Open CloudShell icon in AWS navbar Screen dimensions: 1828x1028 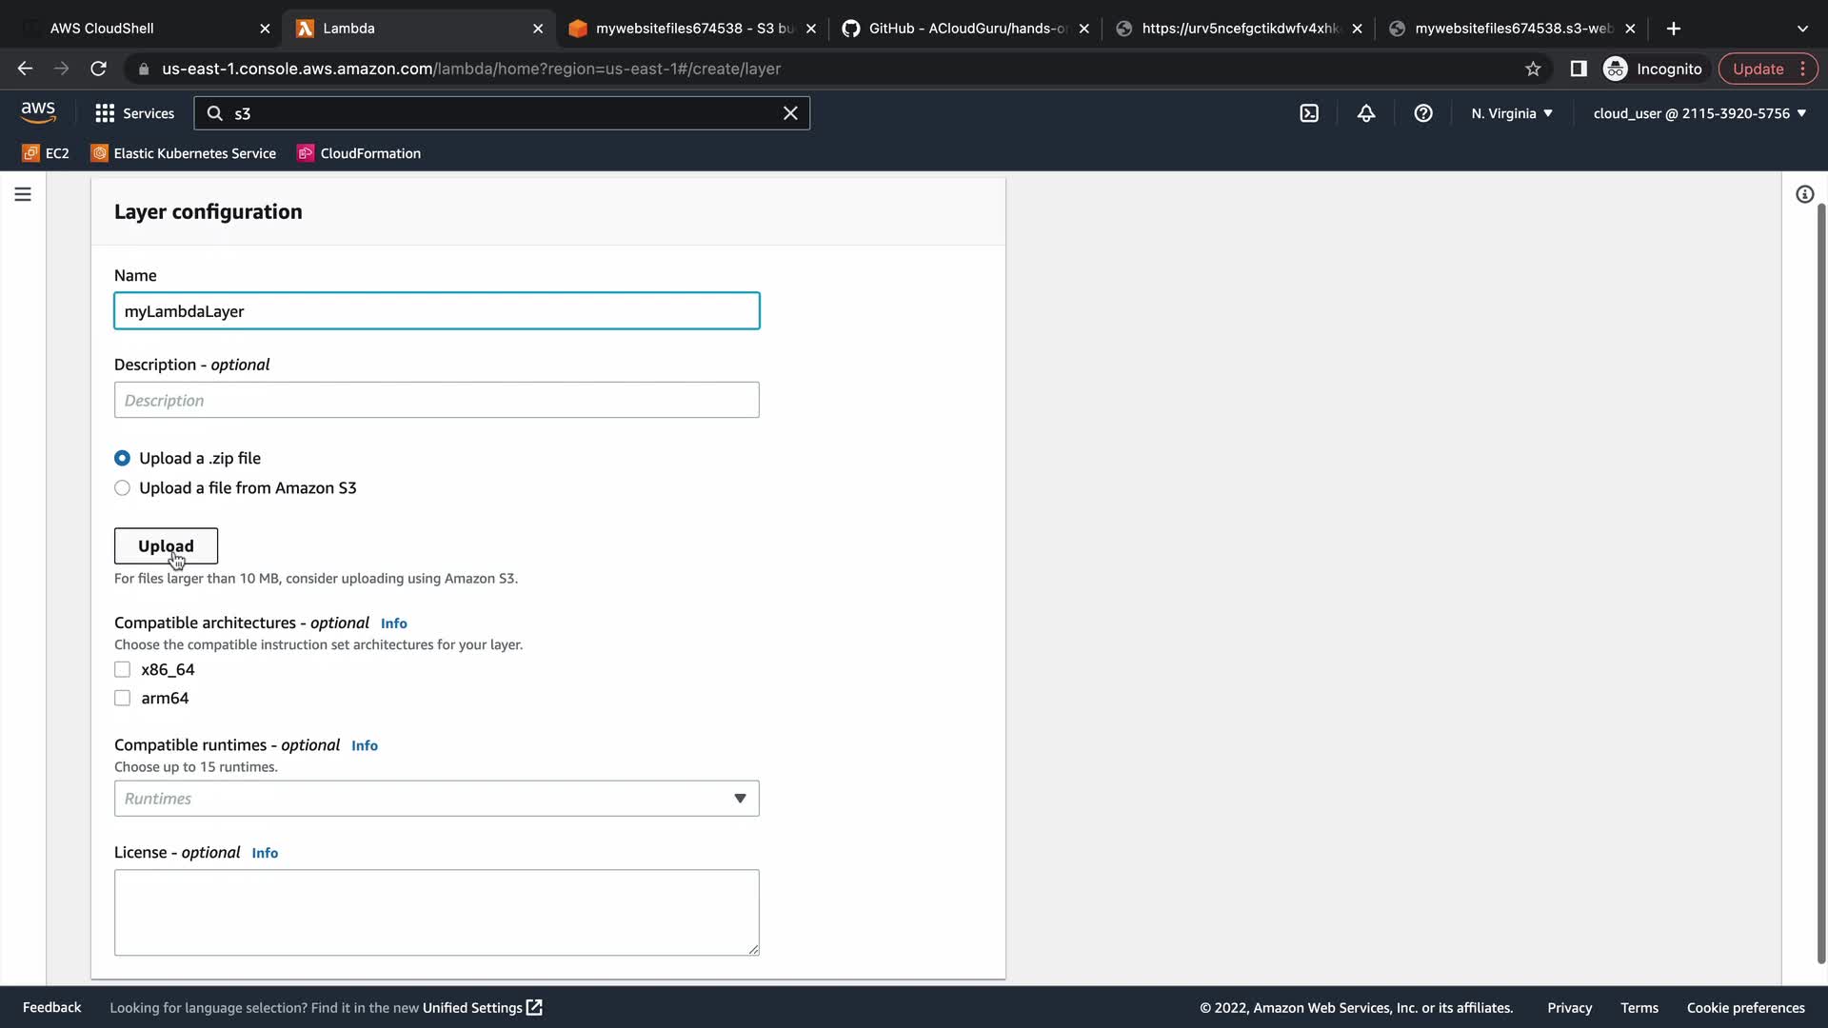1309,113
